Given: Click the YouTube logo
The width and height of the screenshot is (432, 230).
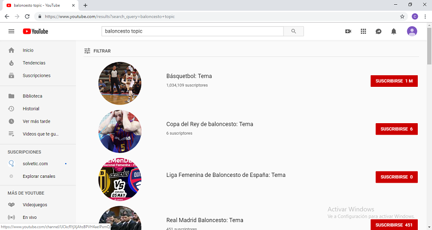Looking at the screenshot, I should (x=35, y=32).
